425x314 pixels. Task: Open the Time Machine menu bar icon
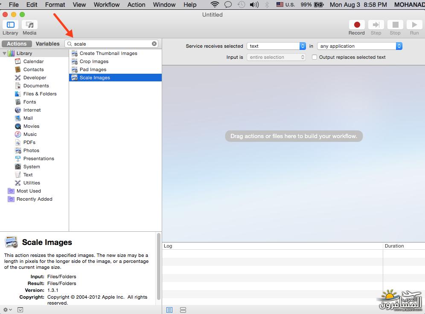[x=241, y=5]
